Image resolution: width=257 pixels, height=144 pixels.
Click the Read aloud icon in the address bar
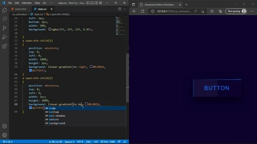coord(196,11)
